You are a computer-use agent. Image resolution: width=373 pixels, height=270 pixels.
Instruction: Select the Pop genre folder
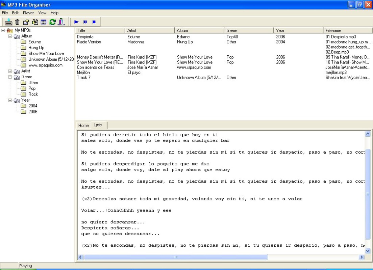tap(32, 88)
